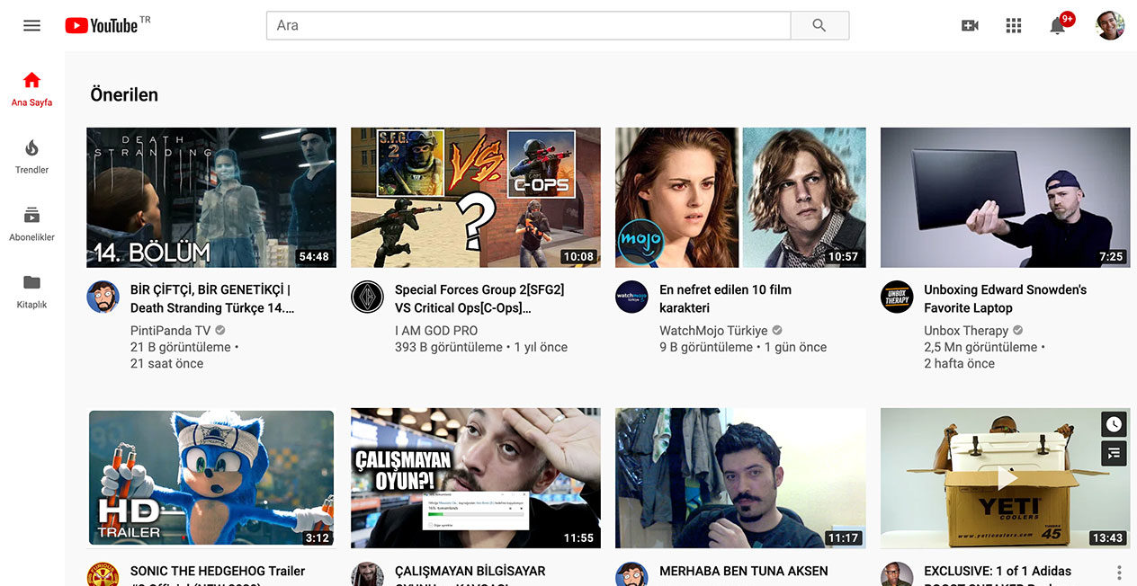Open 'En nefret edilen 10 film karakteri' title
Image resolution: width=1137 pixels, height=586 pixels.
[725, 298]
